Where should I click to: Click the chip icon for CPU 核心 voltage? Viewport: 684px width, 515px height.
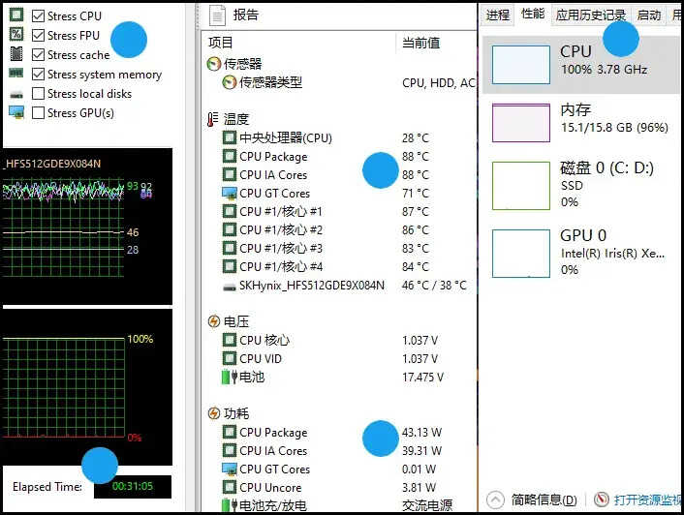[x=230, y=340]
